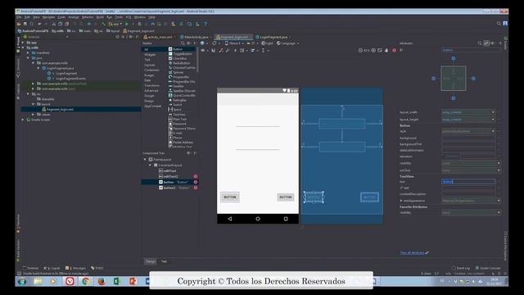
Task: Click the left BUTTON in the phone preview
Action: coord(229,197)
